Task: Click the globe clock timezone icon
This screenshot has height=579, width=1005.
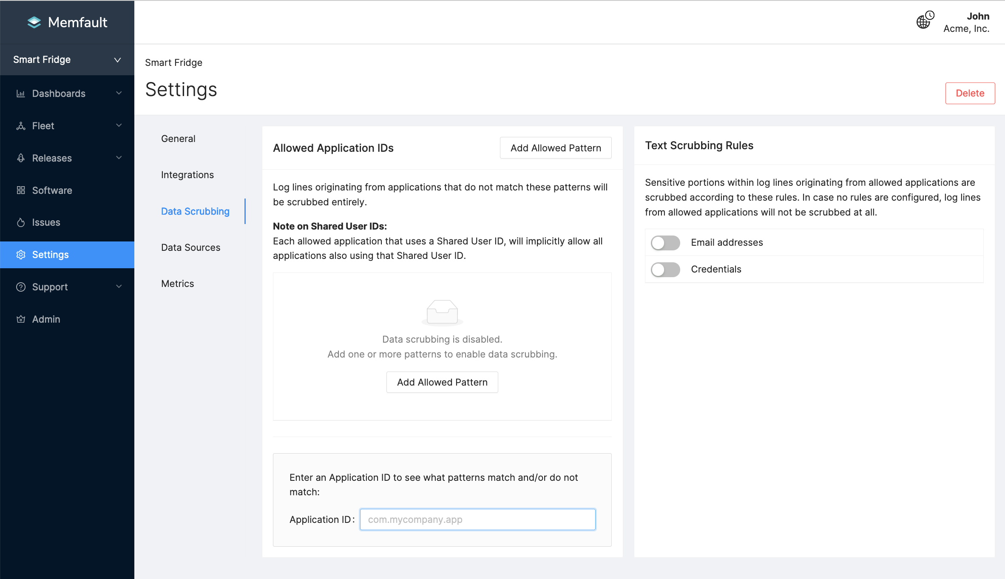Action: click(925, 20)
